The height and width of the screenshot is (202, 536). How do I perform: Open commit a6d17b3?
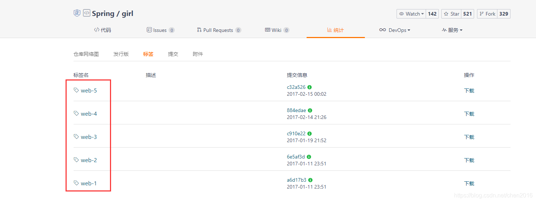point(297,180)
